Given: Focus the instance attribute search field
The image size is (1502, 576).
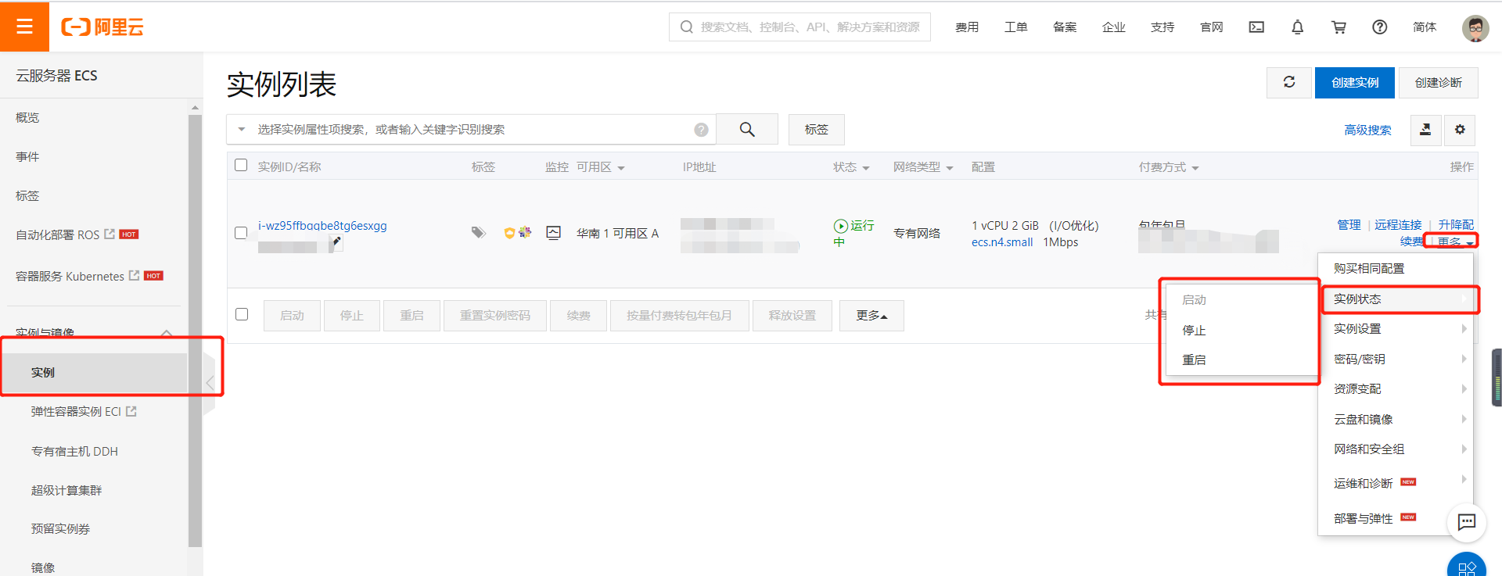Looking at the screenshot, I should click(471, 129).
